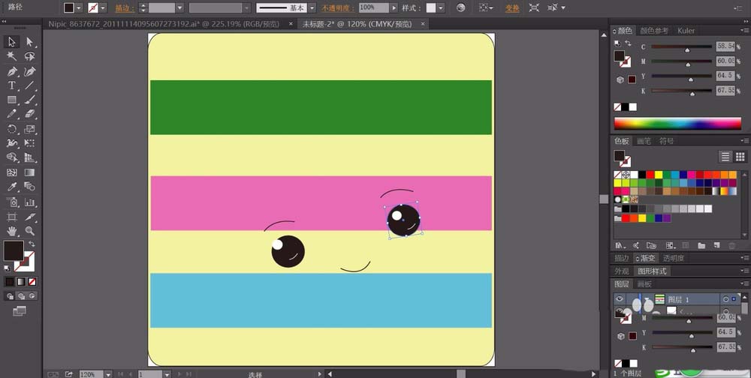Select the Rectangle tool

click(x=12, y=100)
